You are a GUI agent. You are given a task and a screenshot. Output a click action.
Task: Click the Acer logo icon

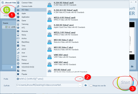tap(18, 53)
